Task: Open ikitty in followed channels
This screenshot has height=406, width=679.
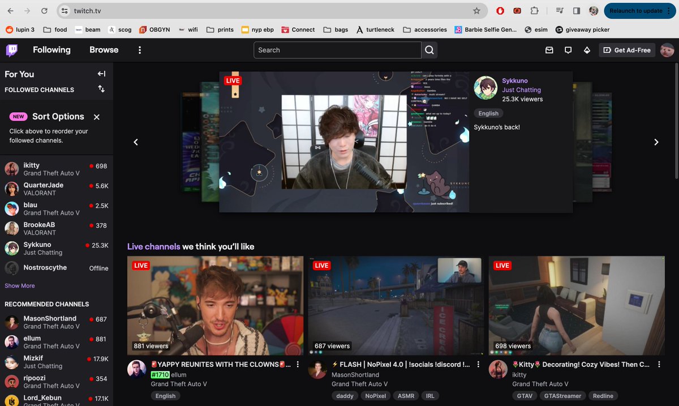Action: click(57, 169)
